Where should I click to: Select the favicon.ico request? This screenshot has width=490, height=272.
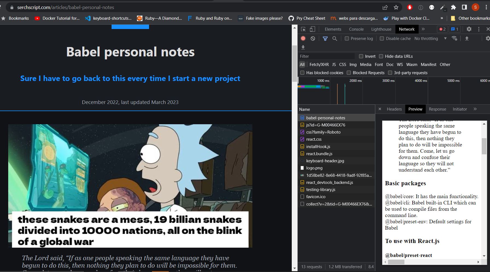pyautogui.click(x=336, y=197)
